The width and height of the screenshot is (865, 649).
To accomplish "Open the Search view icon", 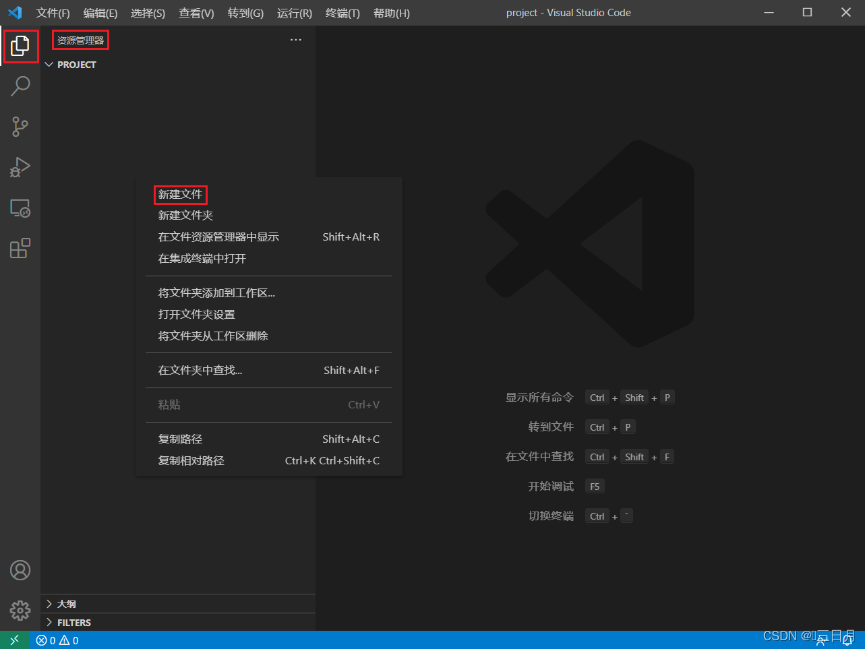I will (20, 86).
